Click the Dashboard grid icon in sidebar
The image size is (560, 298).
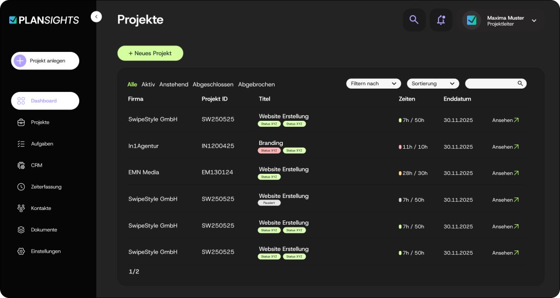point(21,101)
